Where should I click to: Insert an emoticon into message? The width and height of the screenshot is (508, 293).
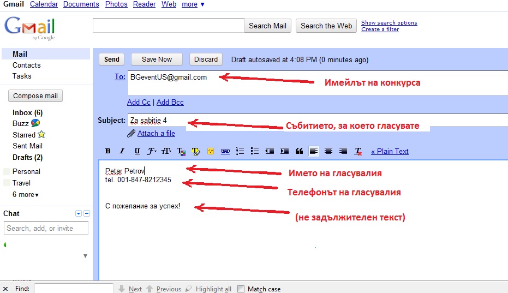tap(210, 151)
